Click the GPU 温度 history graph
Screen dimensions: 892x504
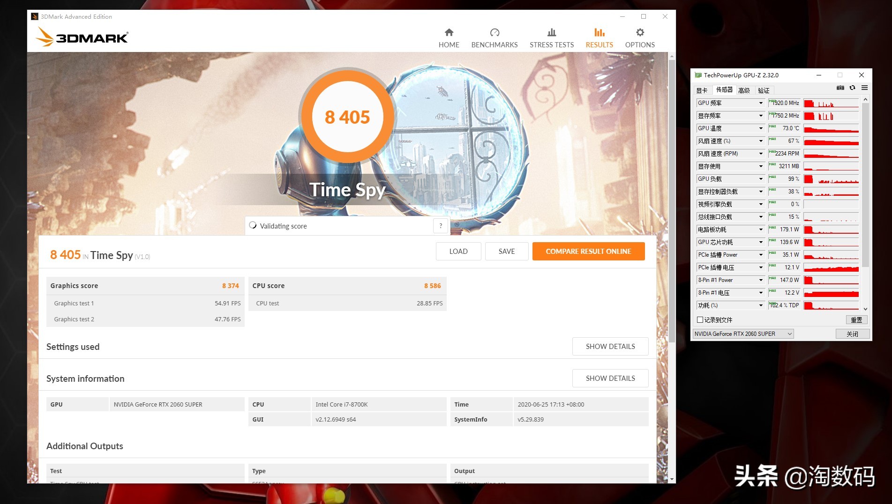831,128
